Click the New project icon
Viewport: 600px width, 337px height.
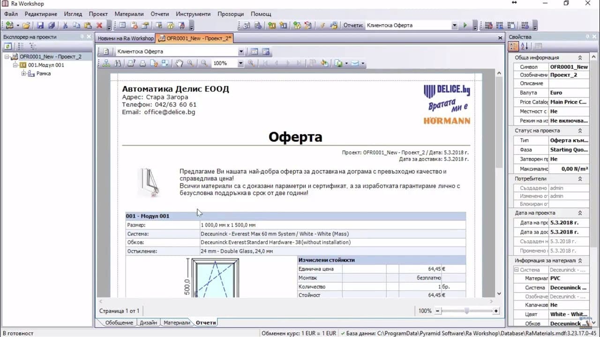[9, 25]
